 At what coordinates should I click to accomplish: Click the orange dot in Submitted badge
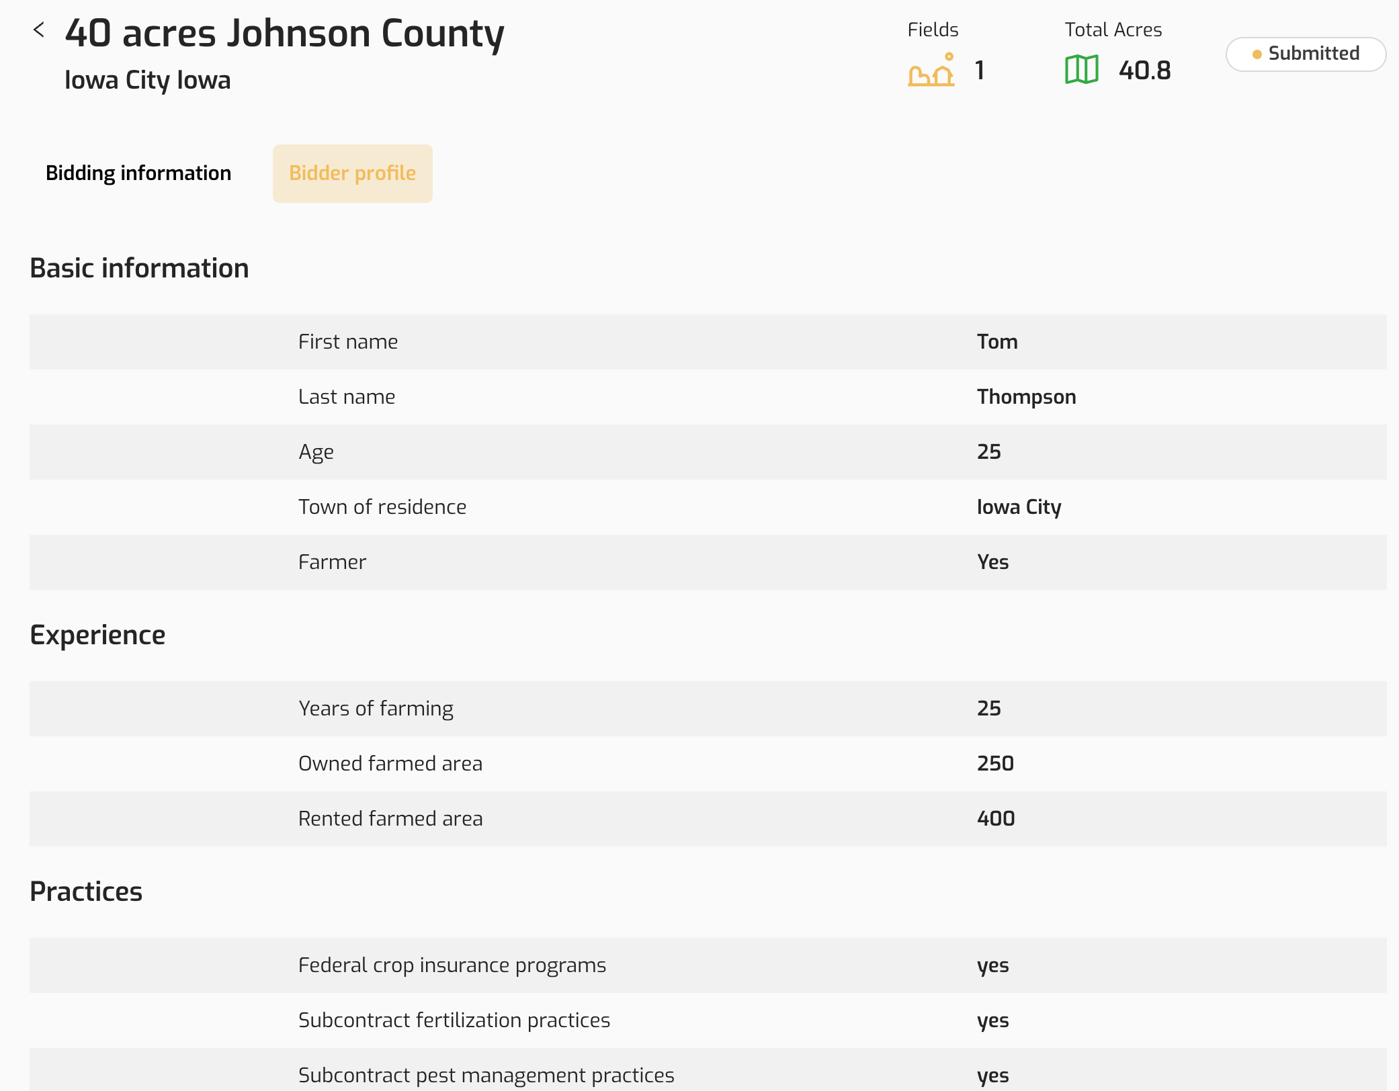click(1257, 54)
